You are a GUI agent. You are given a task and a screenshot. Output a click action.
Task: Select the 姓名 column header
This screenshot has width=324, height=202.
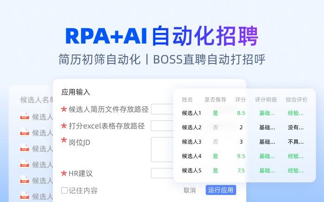(187, 100)
